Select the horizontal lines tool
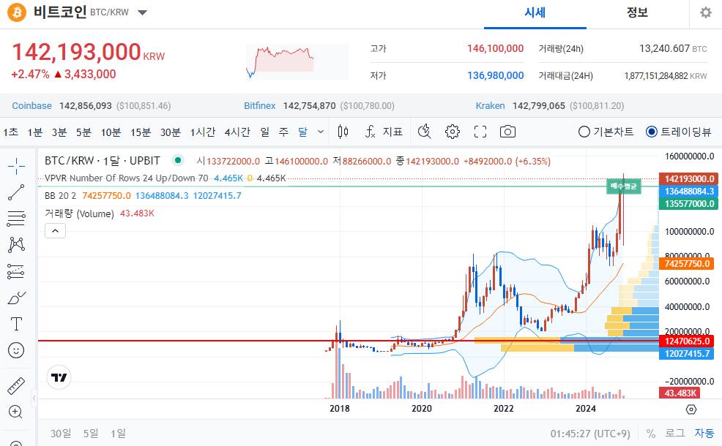Viewport: 722px width, 446px height. (16, 219)
